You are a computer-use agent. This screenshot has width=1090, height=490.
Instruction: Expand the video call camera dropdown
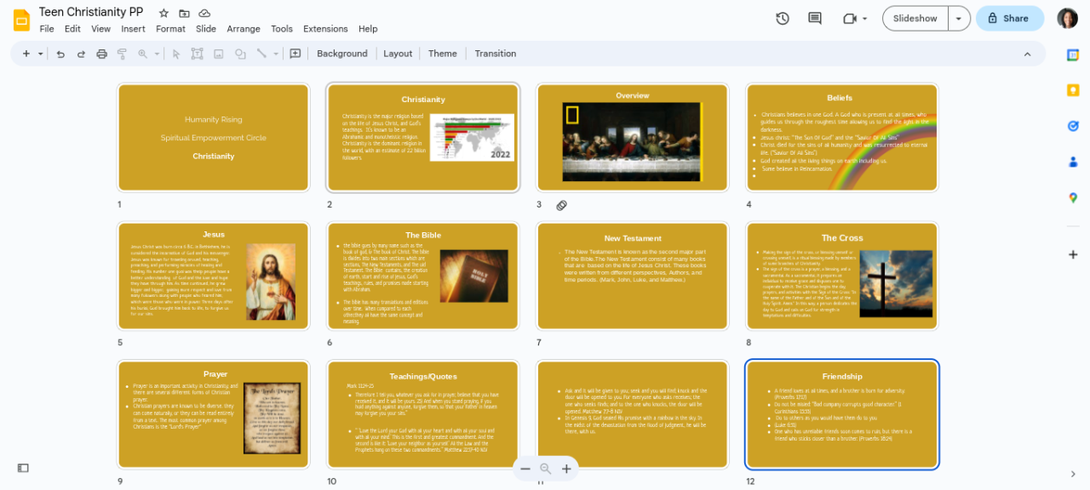[865, 19]
